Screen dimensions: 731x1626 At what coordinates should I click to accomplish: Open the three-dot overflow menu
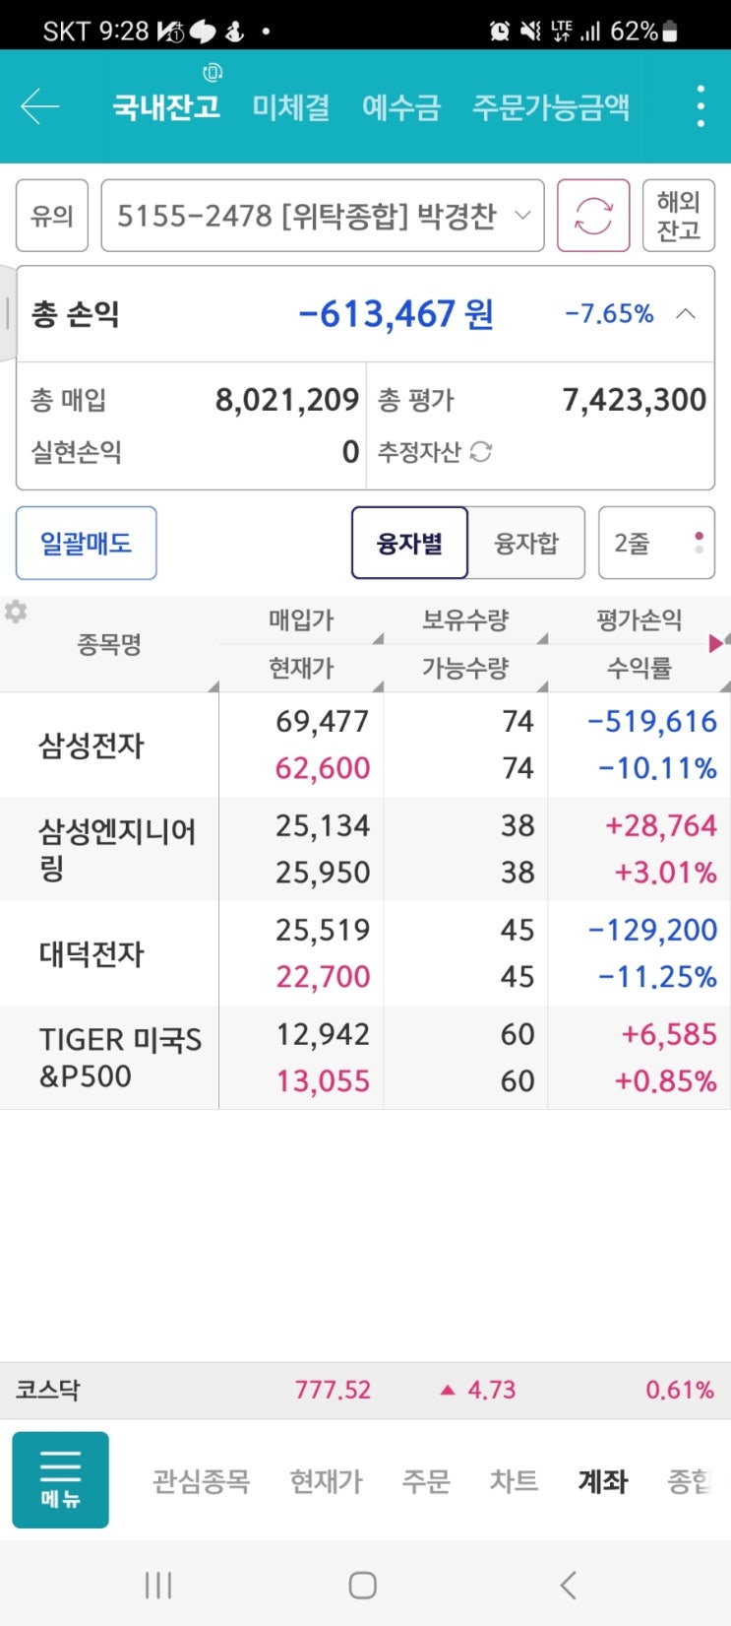tap(700, 106)
